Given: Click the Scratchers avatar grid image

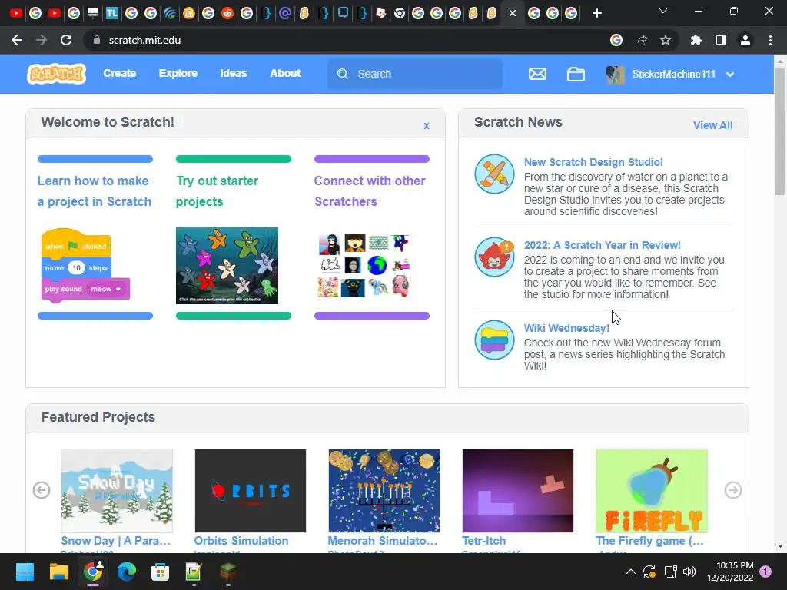Looking at the screenshot, I should (364, 265).
